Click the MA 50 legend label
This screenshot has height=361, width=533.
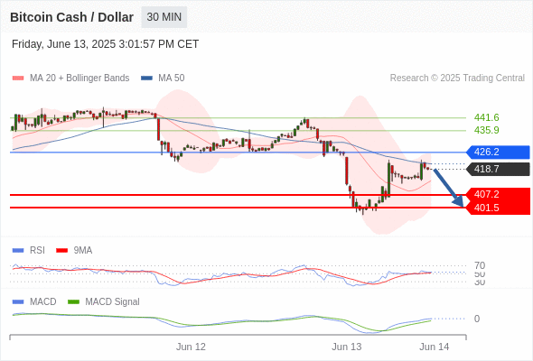(x=172, y=79)
